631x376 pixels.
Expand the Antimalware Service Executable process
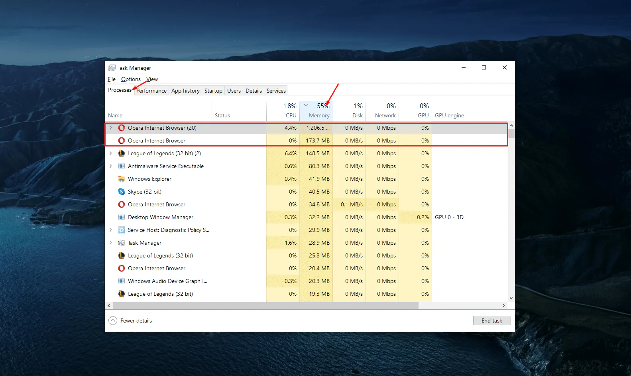[111, 166]
